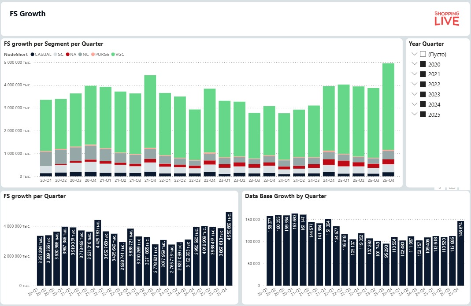Click the 50 000 y-axis label in the Data Base chart
The image size is (471, 306).
coord(253,264)
